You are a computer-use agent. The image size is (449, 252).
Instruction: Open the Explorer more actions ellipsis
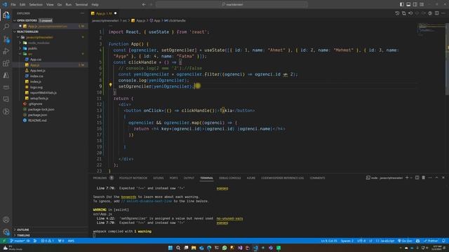[83, 13]
